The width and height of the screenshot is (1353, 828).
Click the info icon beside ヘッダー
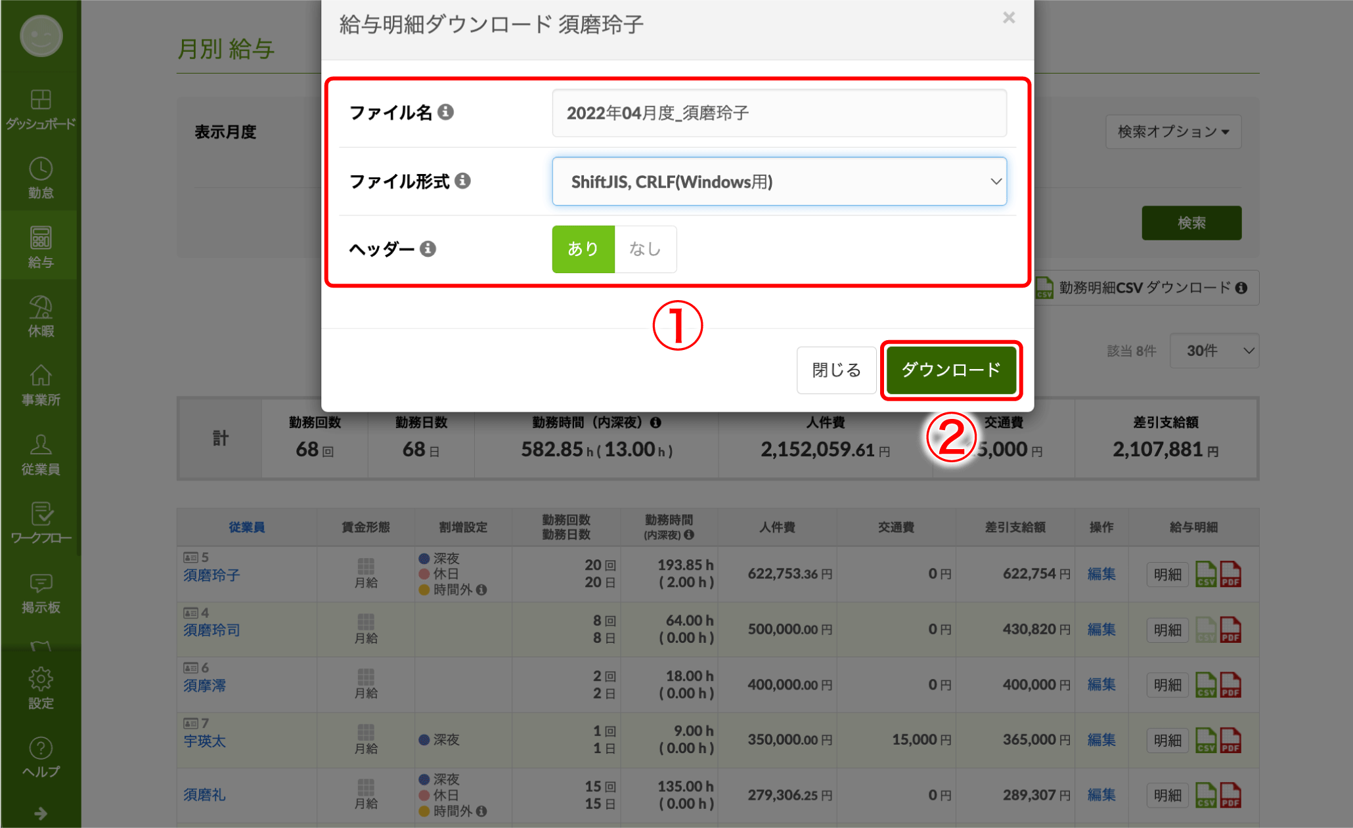[x=428, y=249]
